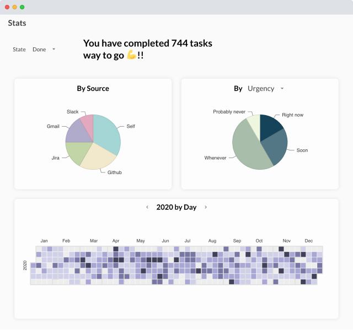
Task: Click the 2020 by Day heading
Action: tap(176, 207)
